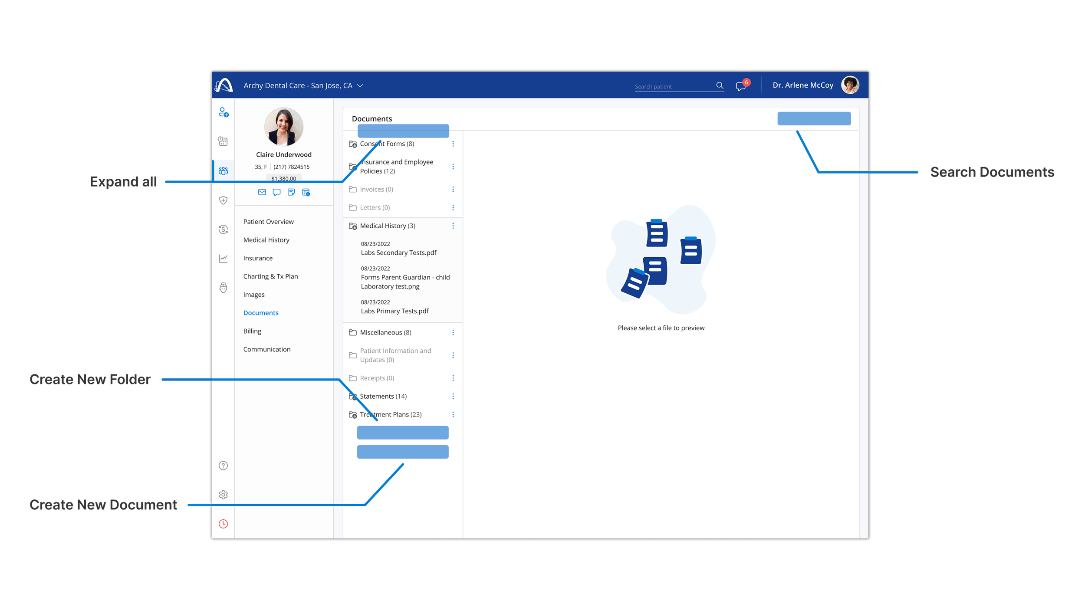Open the schedule calendar sidebar icon
Viewport: 1085px width, 610px height.
point(223,141)
